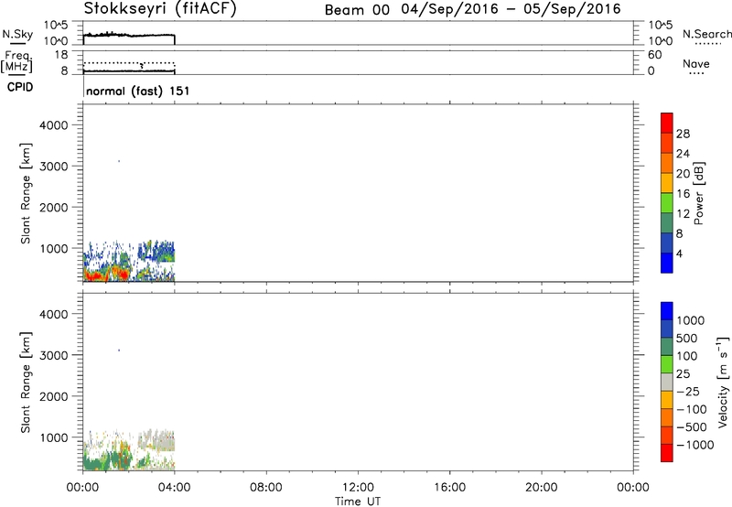This screenshot has width=732, height=507.
Task: Click the 3000 km tick in Velocity panel
Action: [x=54, y=355]
